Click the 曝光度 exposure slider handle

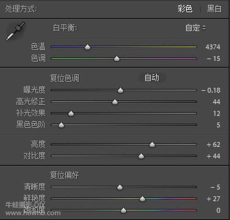click(120, 90)
